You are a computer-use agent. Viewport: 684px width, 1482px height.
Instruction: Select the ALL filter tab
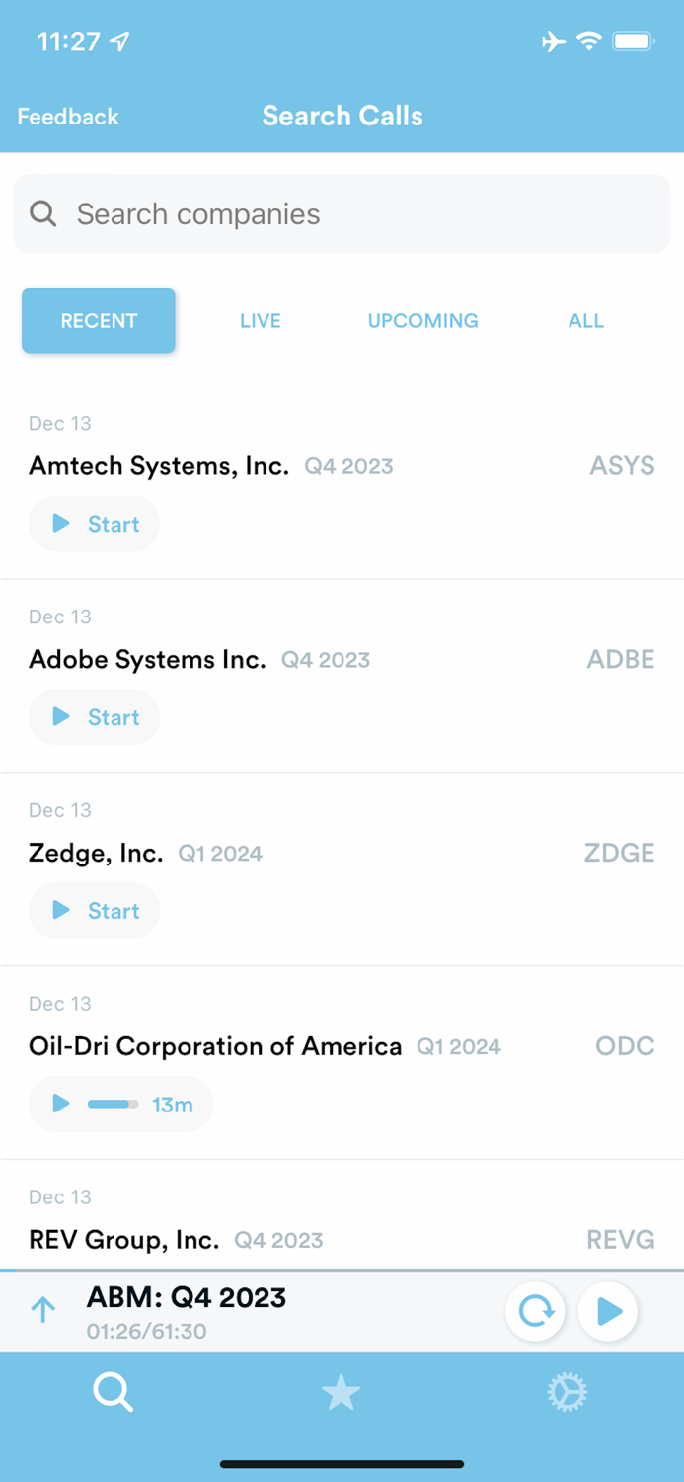(585, 320)
